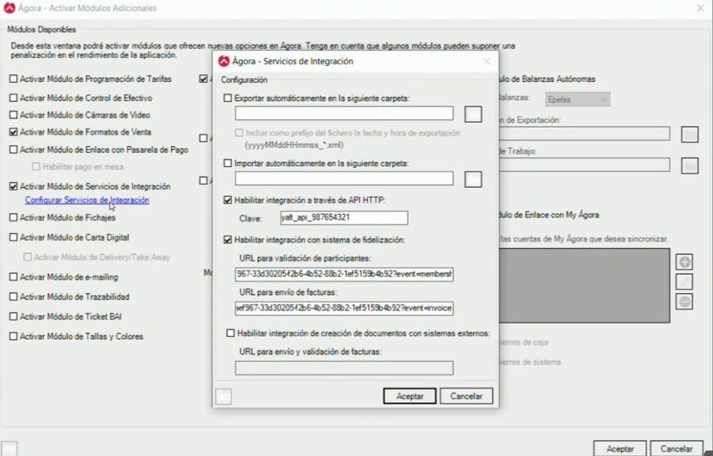Open the Epelsa balanzas dropdown
Screen dimensions: 713x456
click(577, 99)
